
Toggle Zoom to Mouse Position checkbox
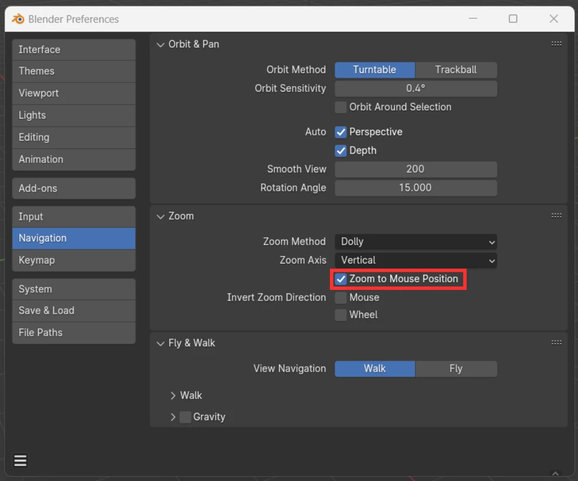(340, 279)
